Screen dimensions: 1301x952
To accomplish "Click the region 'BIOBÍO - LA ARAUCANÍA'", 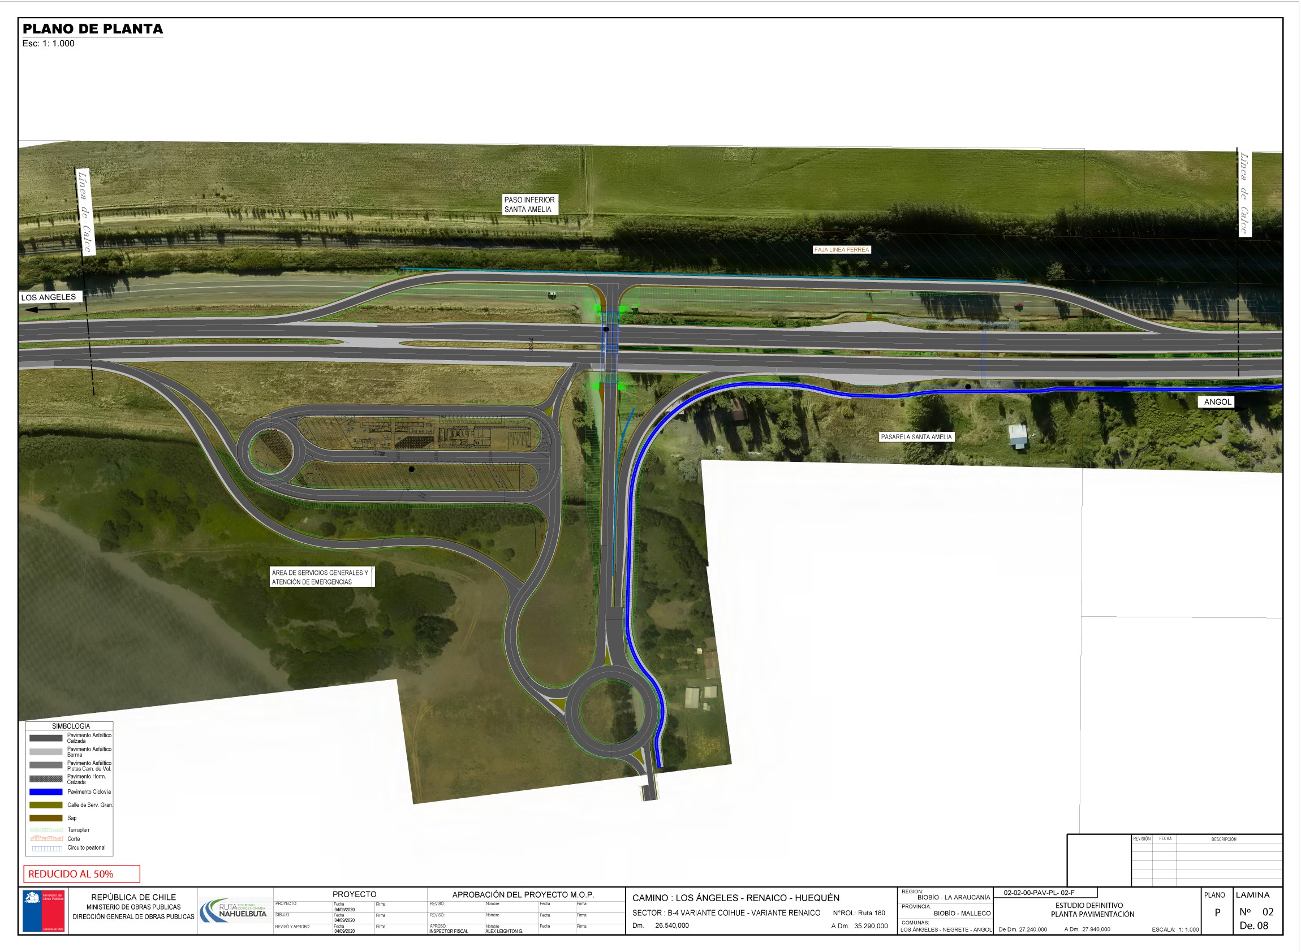I will point(954,898).
